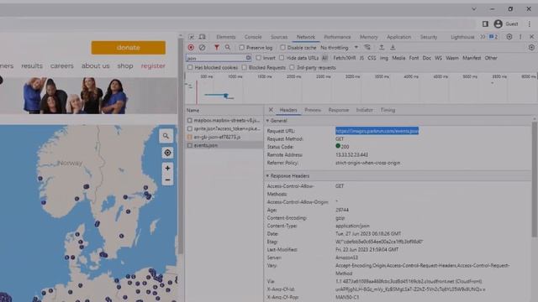Zoom out on the map

(167, 180)
